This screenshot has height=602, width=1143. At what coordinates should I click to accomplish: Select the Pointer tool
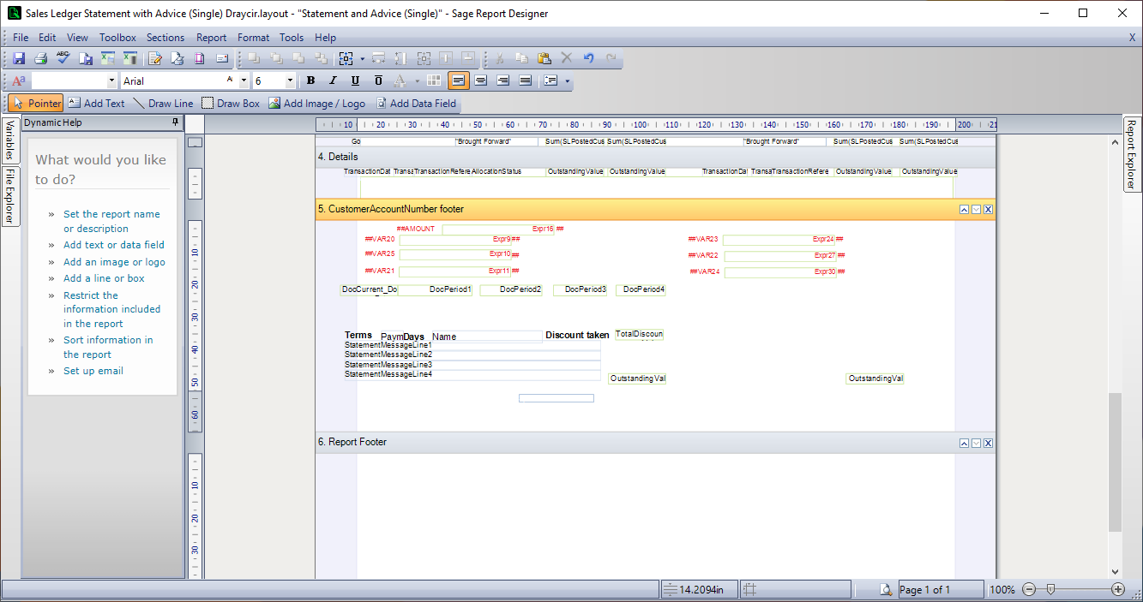pyautogui.click(x=36, y=103)
